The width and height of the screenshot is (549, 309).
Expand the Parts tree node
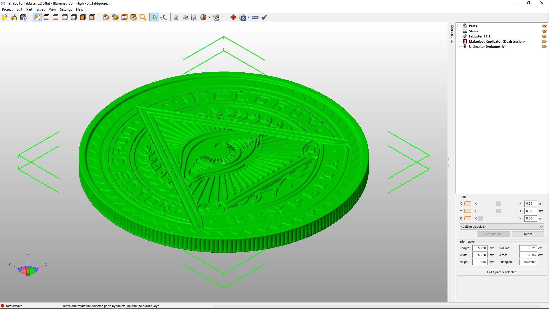459,26
